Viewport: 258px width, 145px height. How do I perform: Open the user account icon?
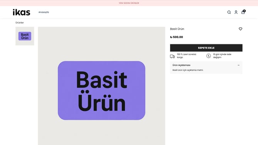[x=236, y=12]
